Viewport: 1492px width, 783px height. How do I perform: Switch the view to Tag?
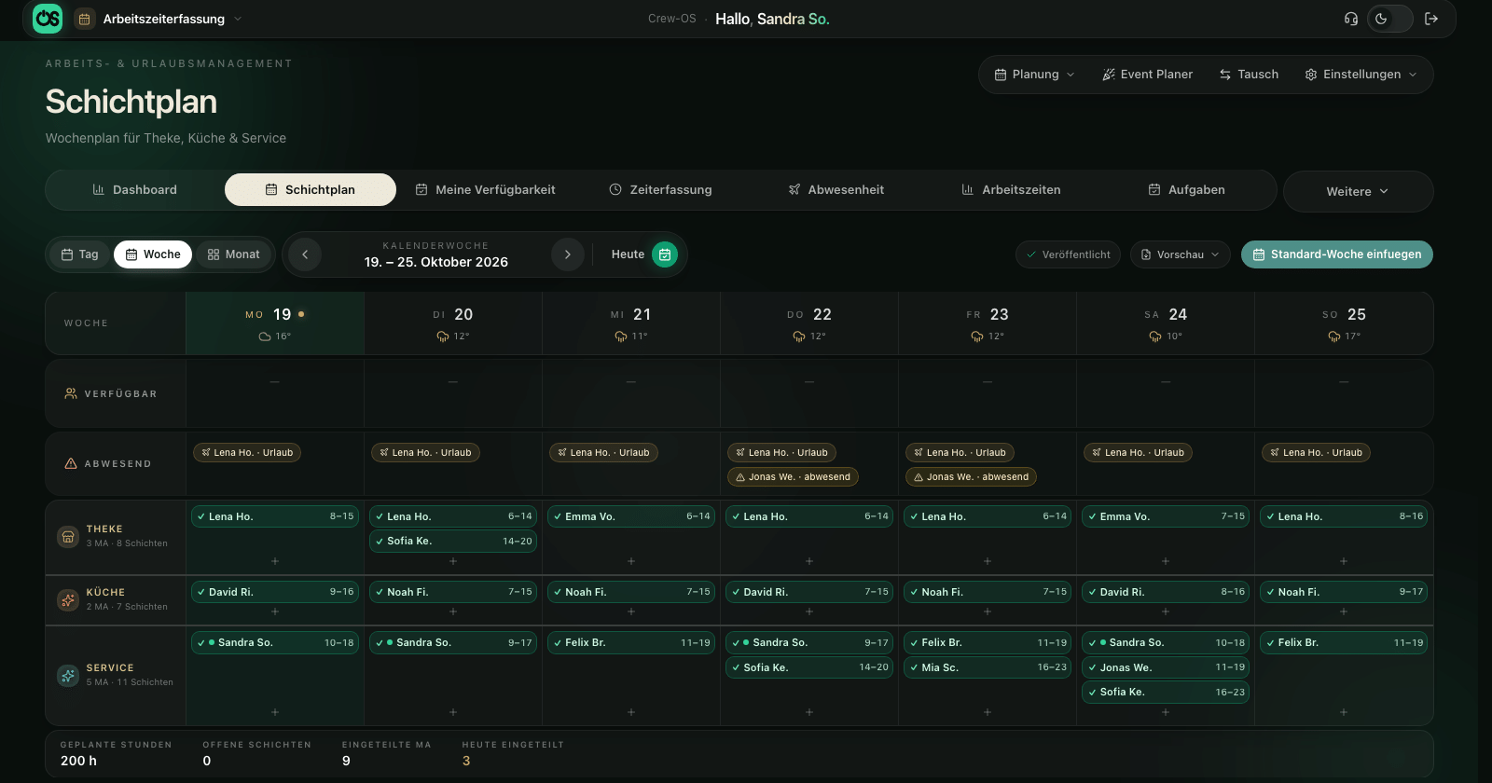(79, 254)
